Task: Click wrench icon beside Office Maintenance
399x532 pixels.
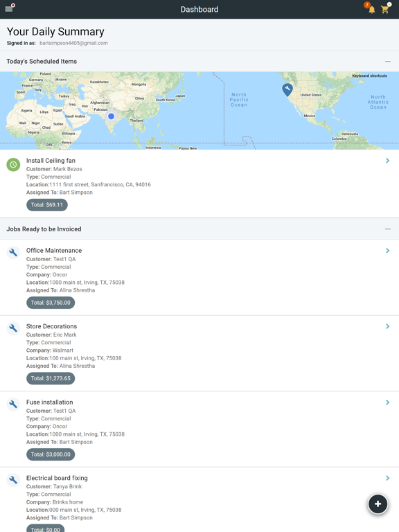Action: pos(13,252)
